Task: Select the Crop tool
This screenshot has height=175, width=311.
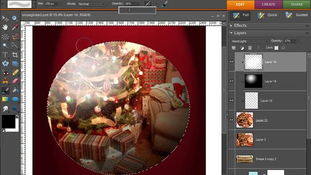Action: click(15, 54)
